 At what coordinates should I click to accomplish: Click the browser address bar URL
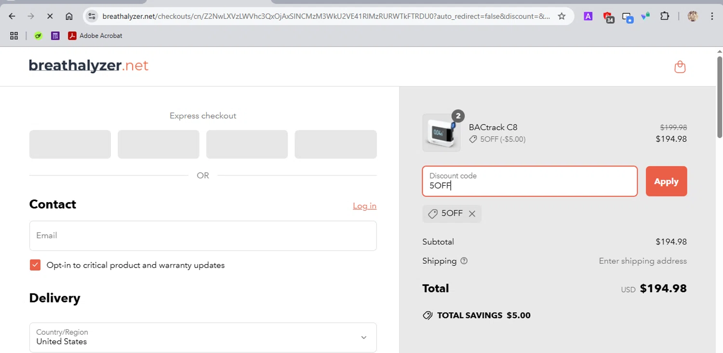pos(326,16)
